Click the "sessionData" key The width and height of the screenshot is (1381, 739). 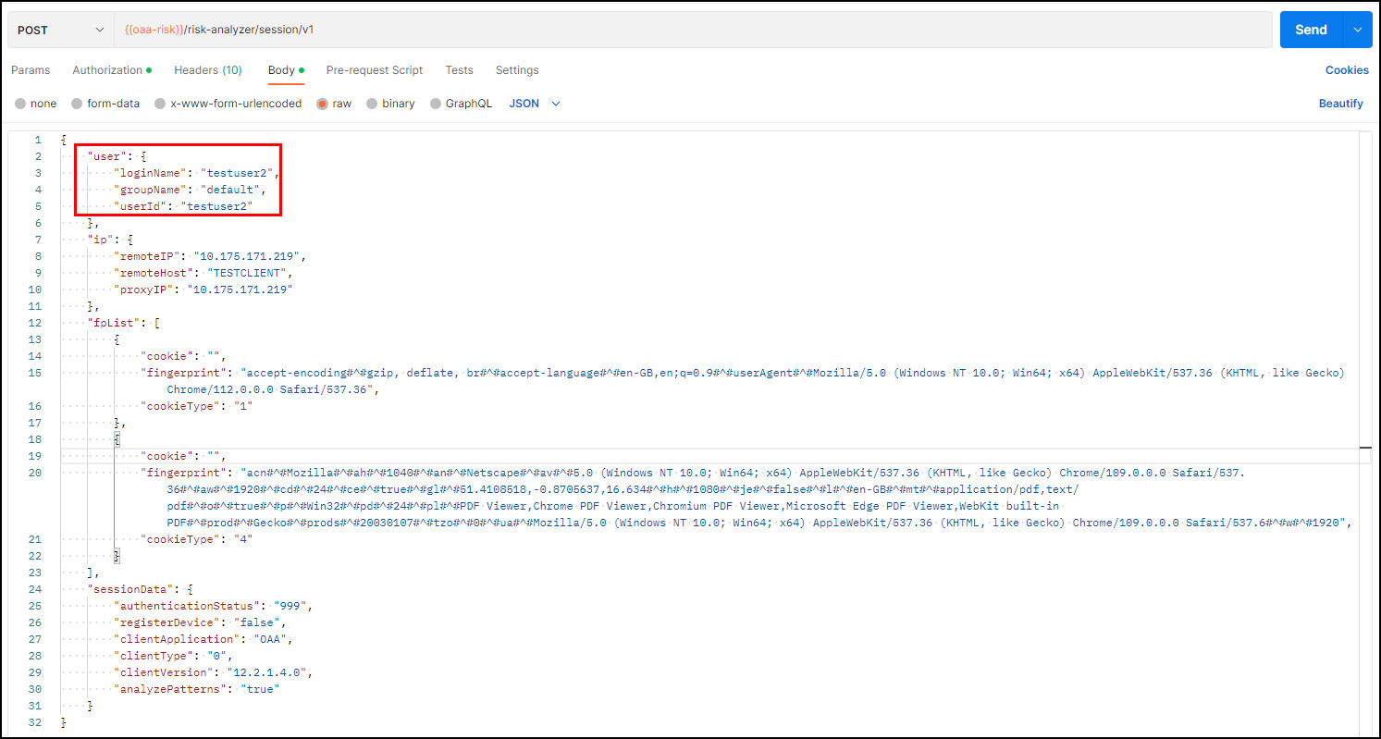pyautogui.click(x=129, y=589)
